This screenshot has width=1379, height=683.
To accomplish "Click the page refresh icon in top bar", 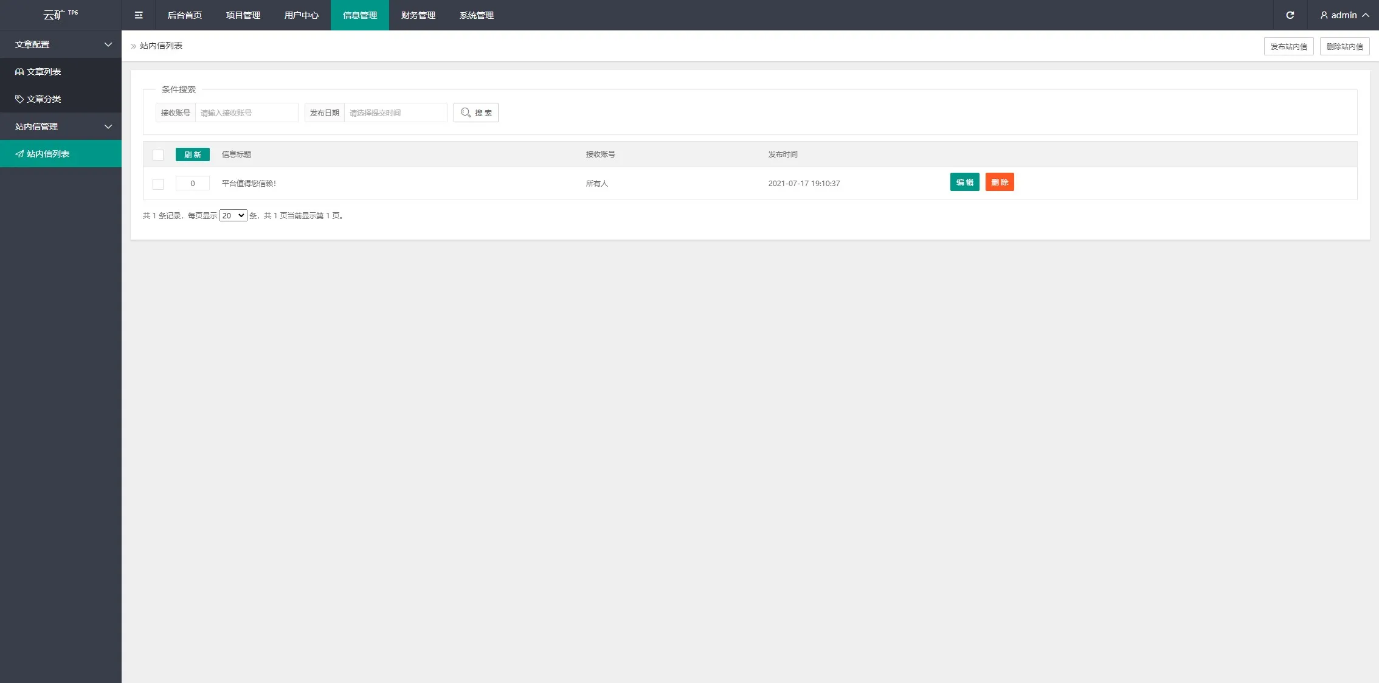I will point(1290,15).
